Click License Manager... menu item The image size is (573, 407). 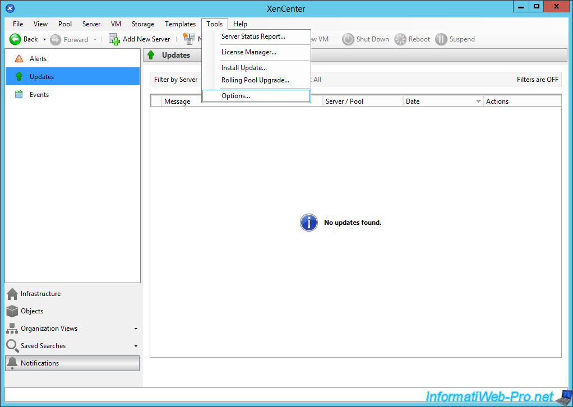[x=249, y=52]
